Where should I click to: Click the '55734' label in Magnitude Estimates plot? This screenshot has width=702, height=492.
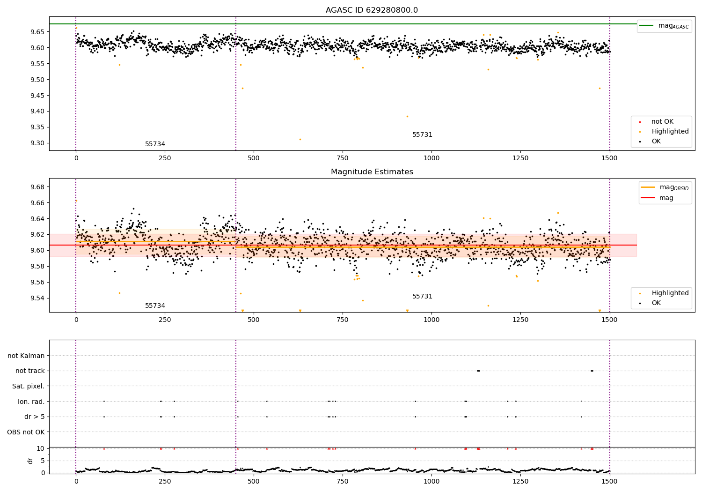pos(155,306)
